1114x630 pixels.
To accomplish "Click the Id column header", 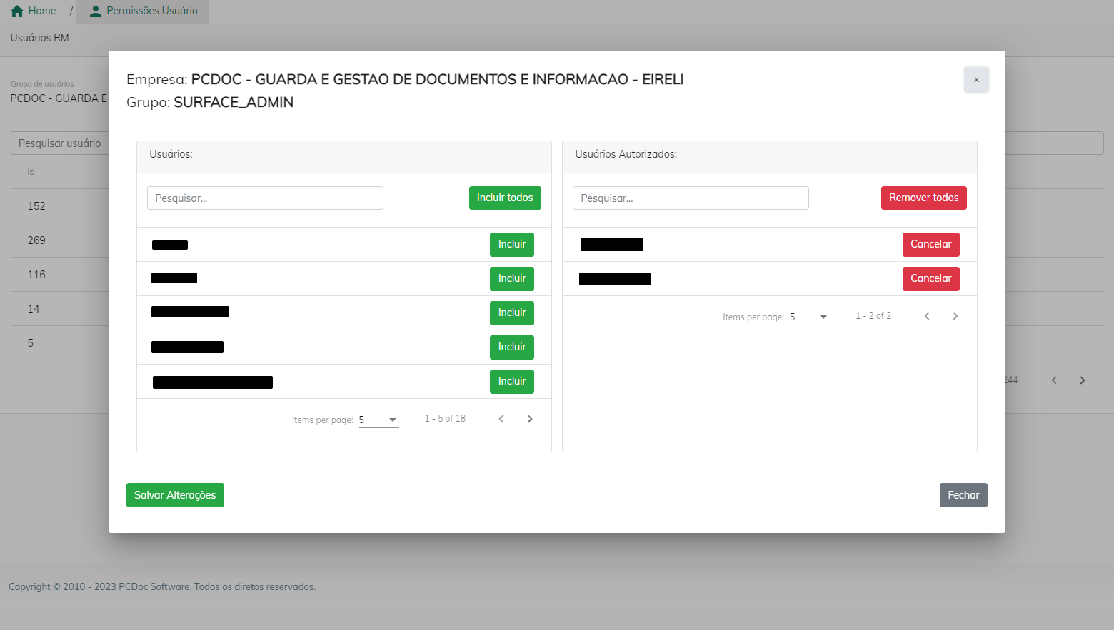I will pyautogui.click(x=31, y=172).
